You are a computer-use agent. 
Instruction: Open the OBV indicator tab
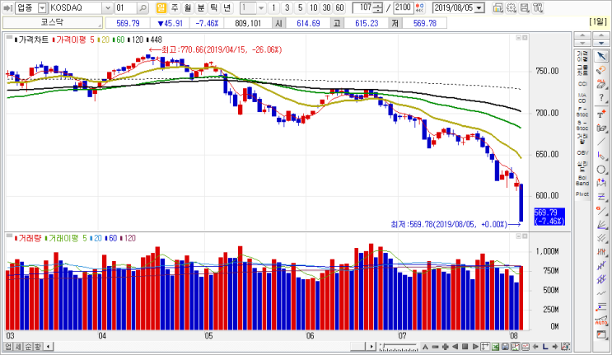[x=582, y=153]
